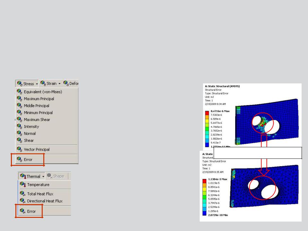
Task: Click the Middle Principal stress icon
Action: [x=20, y=106]
